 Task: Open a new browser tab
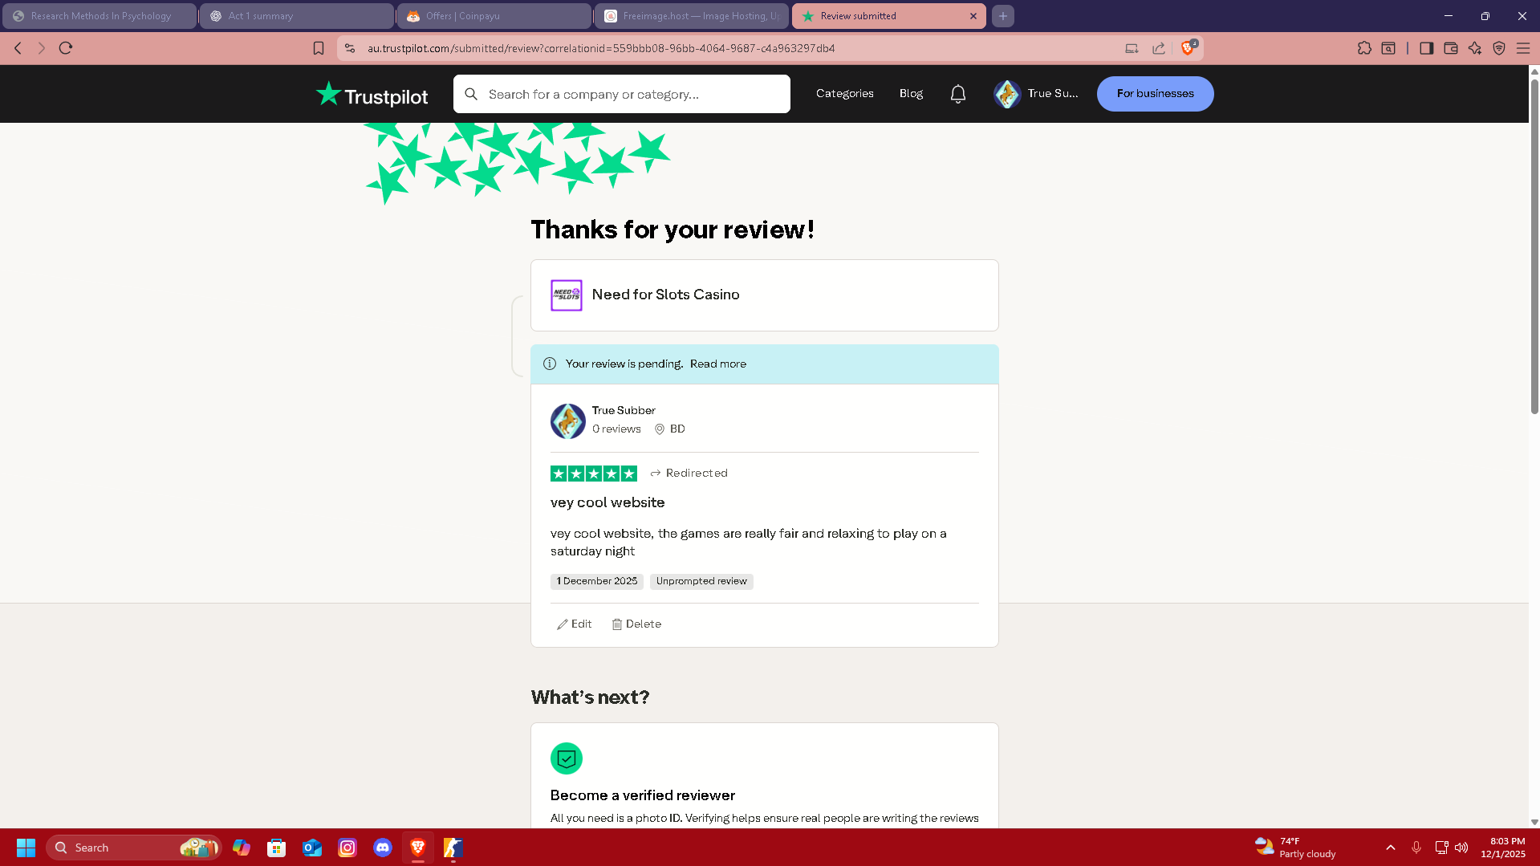1003,16
